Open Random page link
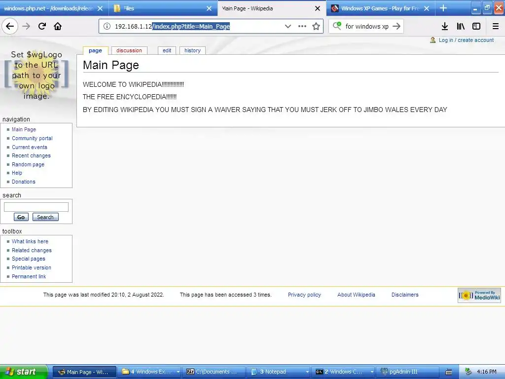The height and width of the screenshot is (379, 505). 28,164
